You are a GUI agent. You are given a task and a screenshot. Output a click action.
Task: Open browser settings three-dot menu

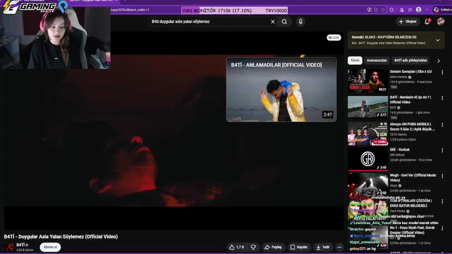[x=428, y=10]
